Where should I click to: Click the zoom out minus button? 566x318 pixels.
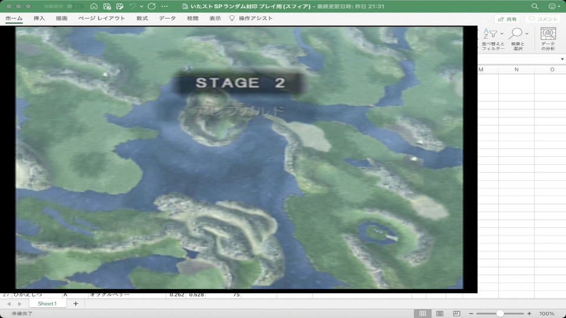(471, 314)
